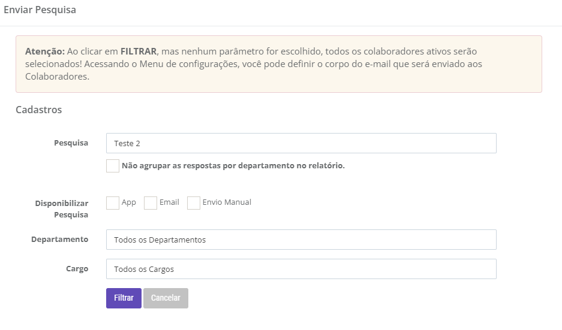Click the Cancelar button

click(x=166, y=298)
